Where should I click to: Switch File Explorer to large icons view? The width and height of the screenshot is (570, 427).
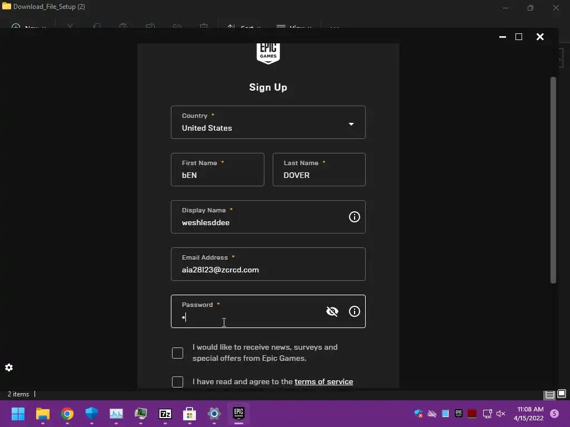click(562, 394)
